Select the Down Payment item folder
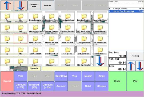Image resolution: width=144 pixels, height=97 pixels. coord(35,16)
